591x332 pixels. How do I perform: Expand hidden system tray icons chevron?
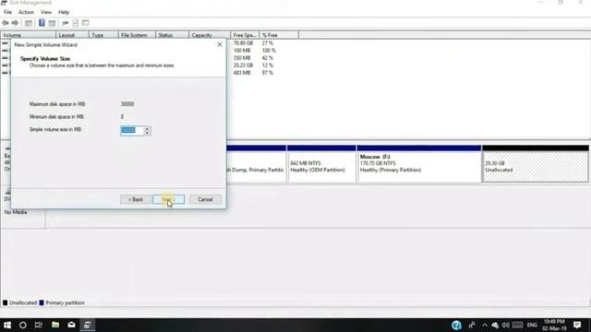[484, 325]
